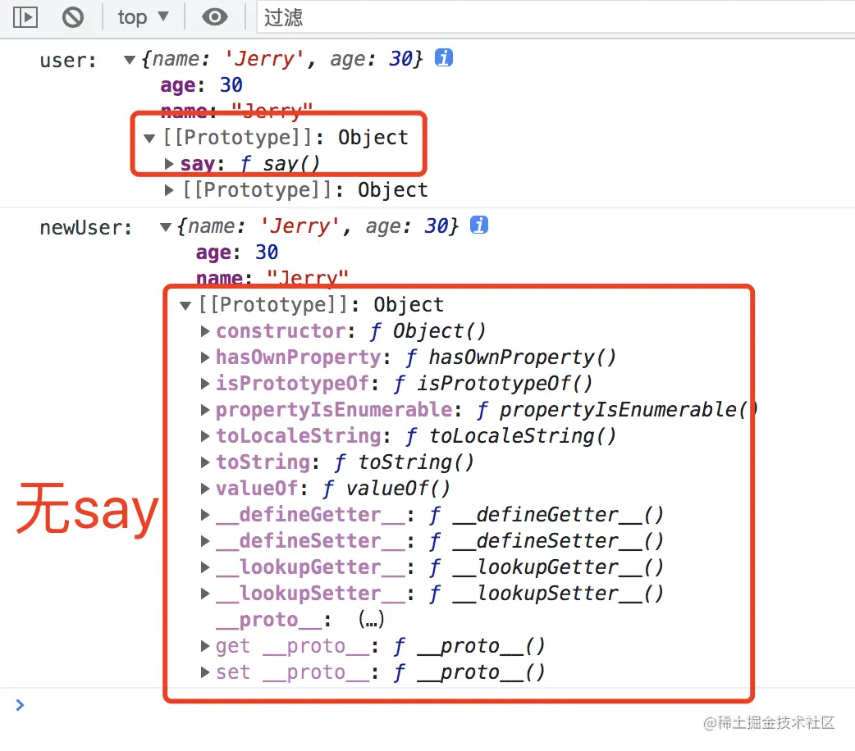Expand the nested [[Prototype]]: Object under say
Screen dimensions: 855x751
tap(169, 189)
